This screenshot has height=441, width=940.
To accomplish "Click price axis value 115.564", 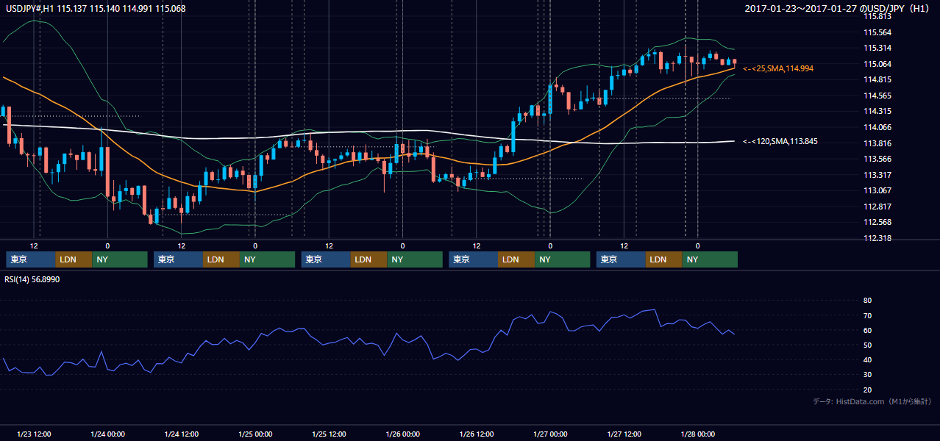I will (x=877, y=32).
